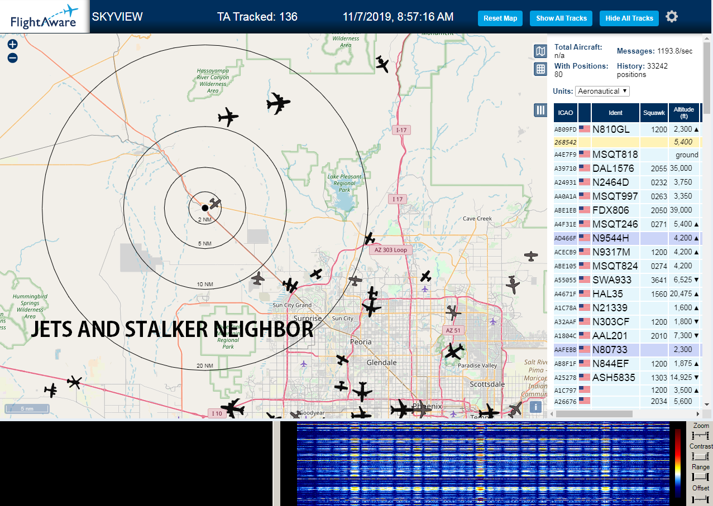Select the MSQT246 aircraft row
This screenshot has height=506, width=713.
627,224
